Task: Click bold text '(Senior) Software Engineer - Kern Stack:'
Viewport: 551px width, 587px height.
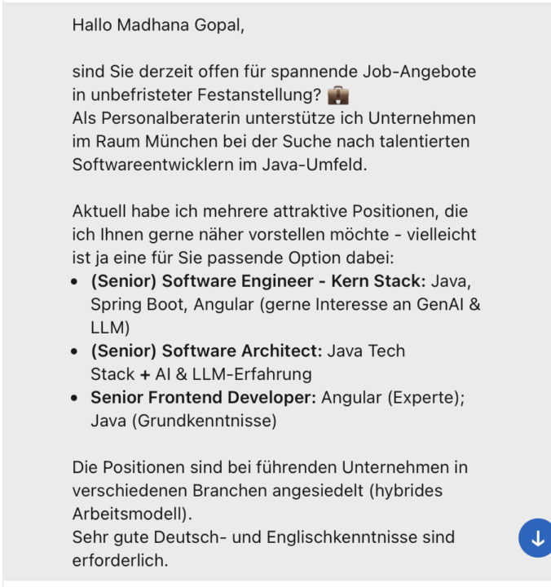Action: point(258,281)
